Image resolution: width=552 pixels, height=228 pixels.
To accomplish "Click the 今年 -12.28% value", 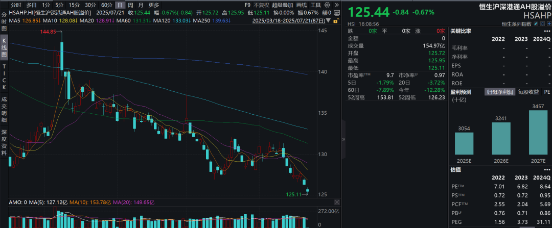I will click(x=435, y=90).
